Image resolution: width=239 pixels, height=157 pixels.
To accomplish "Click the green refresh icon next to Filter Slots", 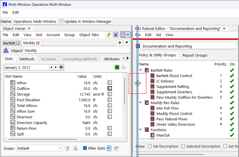I will [116, 148].
